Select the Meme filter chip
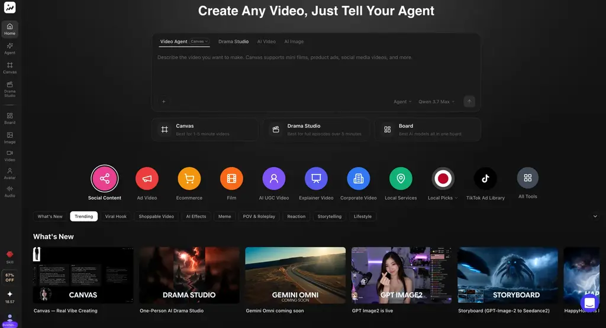 coord(224,216)
